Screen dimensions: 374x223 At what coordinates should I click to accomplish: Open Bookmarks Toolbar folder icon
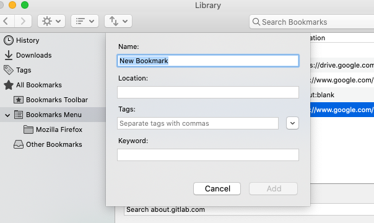19,100
